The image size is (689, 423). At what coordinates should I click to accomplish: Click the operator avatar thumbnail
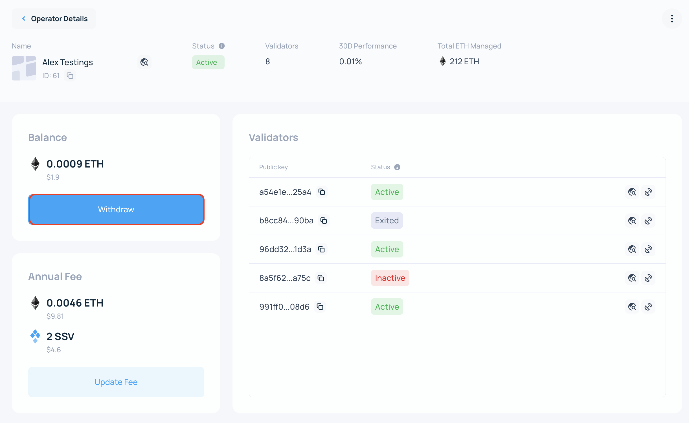click(24, 68)
